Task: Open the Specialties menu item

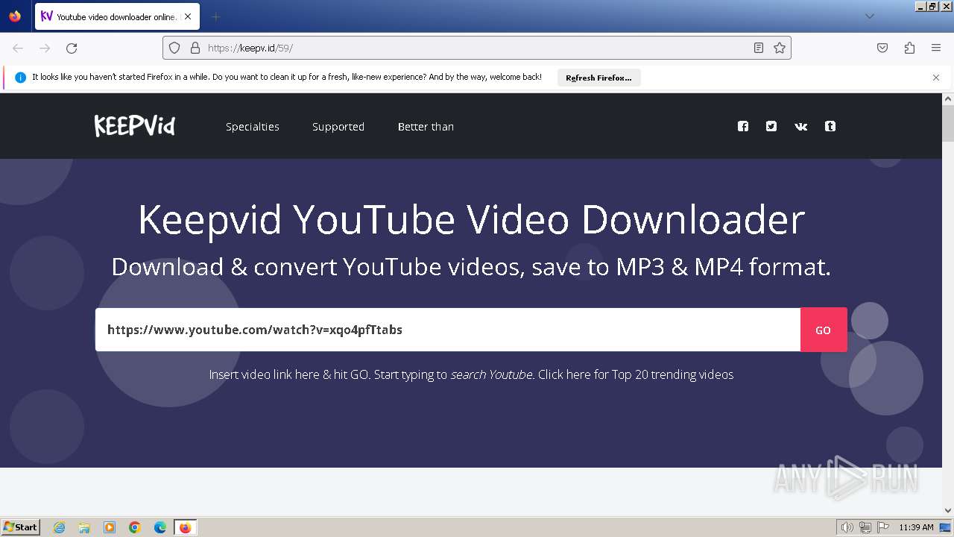Action: [x=253, y=127]
